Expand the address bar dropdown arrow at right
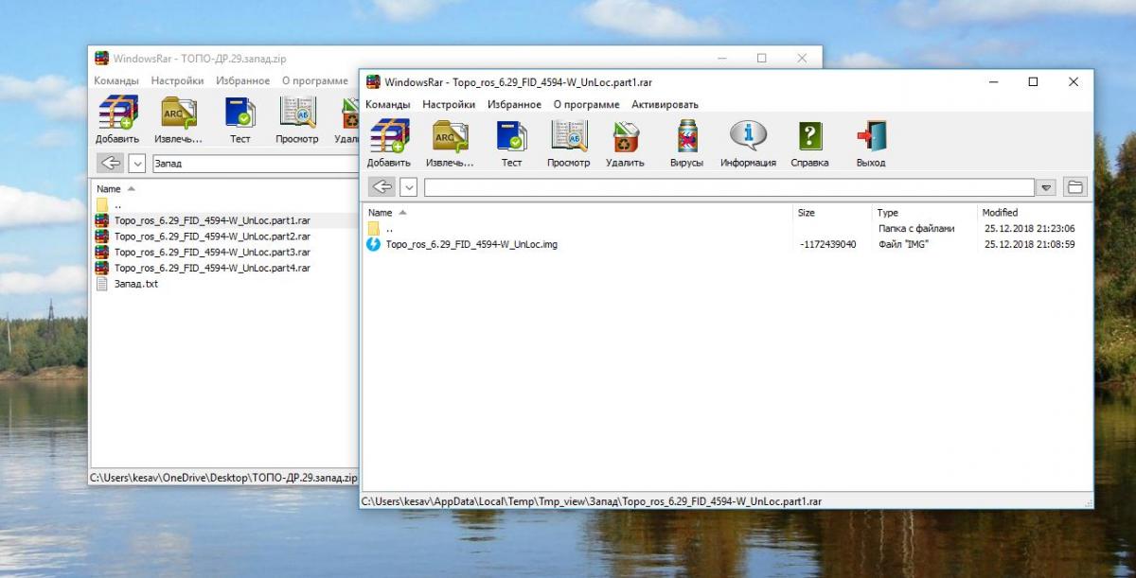 1046,187
